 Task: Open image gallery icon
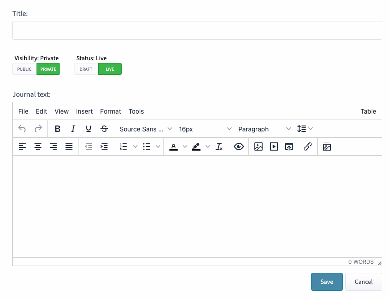coord(327,146)
